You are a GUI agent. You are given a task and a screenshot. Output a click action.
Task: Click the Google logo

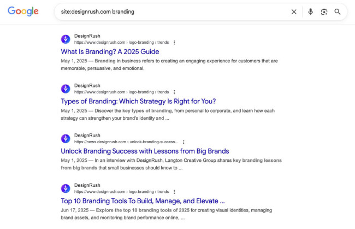coord(23,11)
